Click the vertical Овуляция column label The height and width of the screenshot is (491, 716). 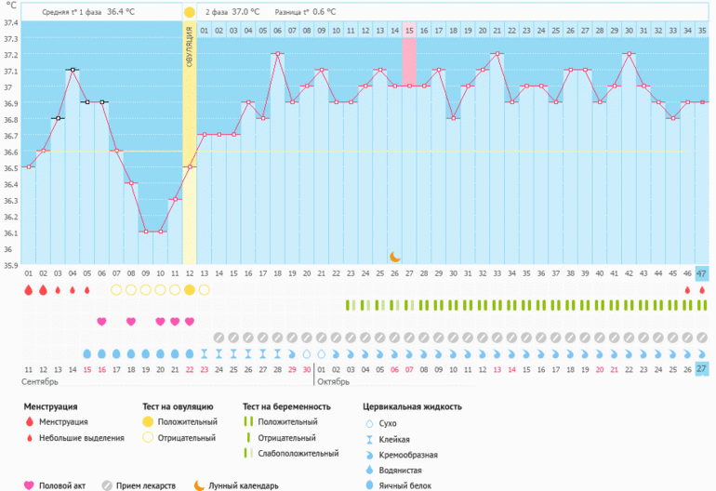(190, 46)
